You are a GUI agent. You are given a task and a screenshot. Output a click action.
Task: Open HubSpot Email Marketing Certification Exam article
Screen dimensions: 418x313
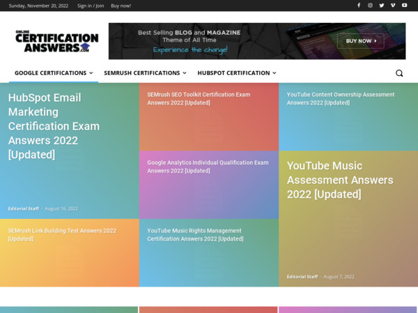tap(54, 126)
